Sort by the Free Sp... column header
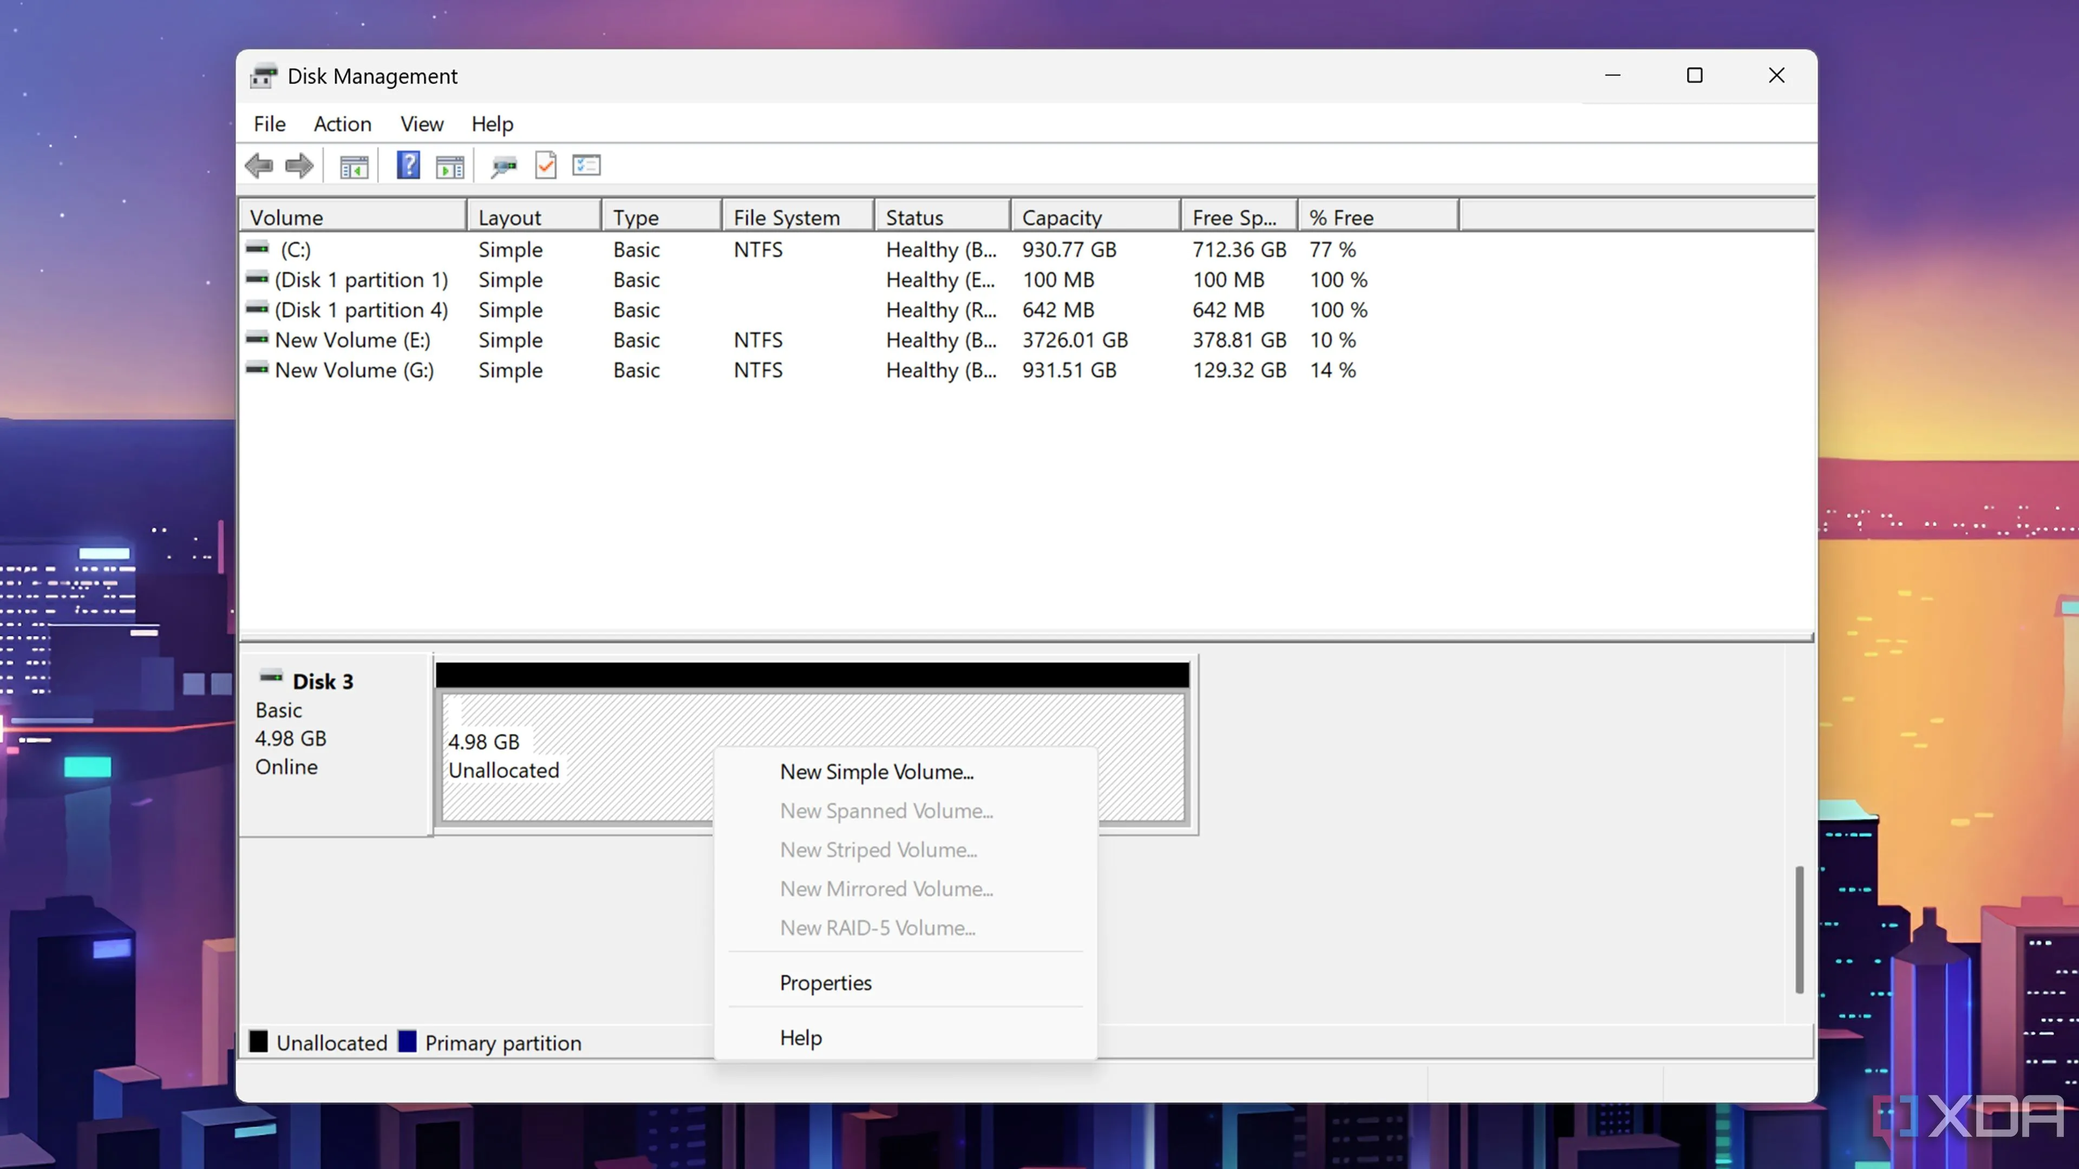 click(x=1240, y=217)
